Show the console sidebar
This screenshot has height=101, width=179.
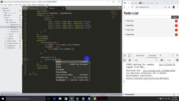(125, 60)
